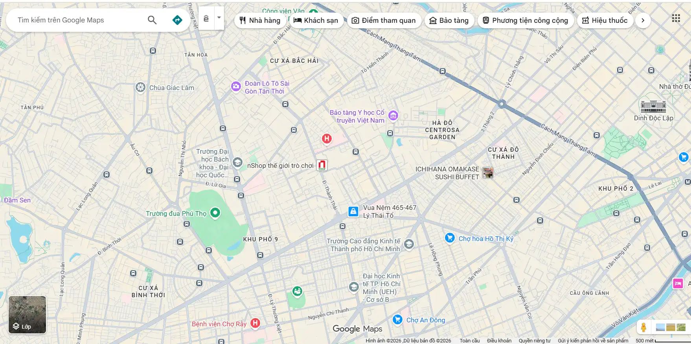This screenshot has height=344, width=691.
Task: Click the Chợ An Đông market marker
Action: (x=398, y=319)
